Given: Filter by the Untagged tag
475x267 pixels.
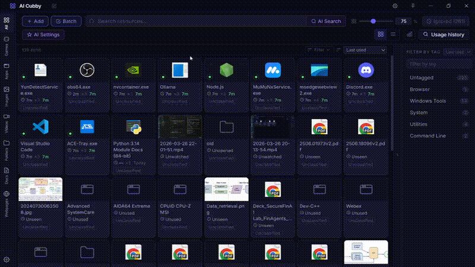Looking at the screenshot, I should [439, 78].
